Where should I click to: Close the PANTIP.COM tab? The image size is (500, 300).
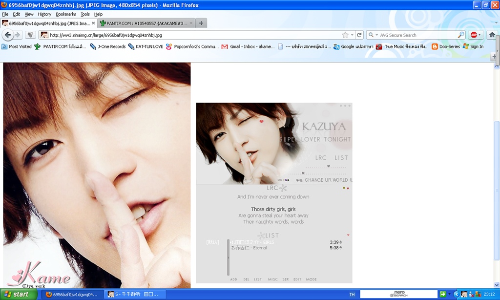191,23
